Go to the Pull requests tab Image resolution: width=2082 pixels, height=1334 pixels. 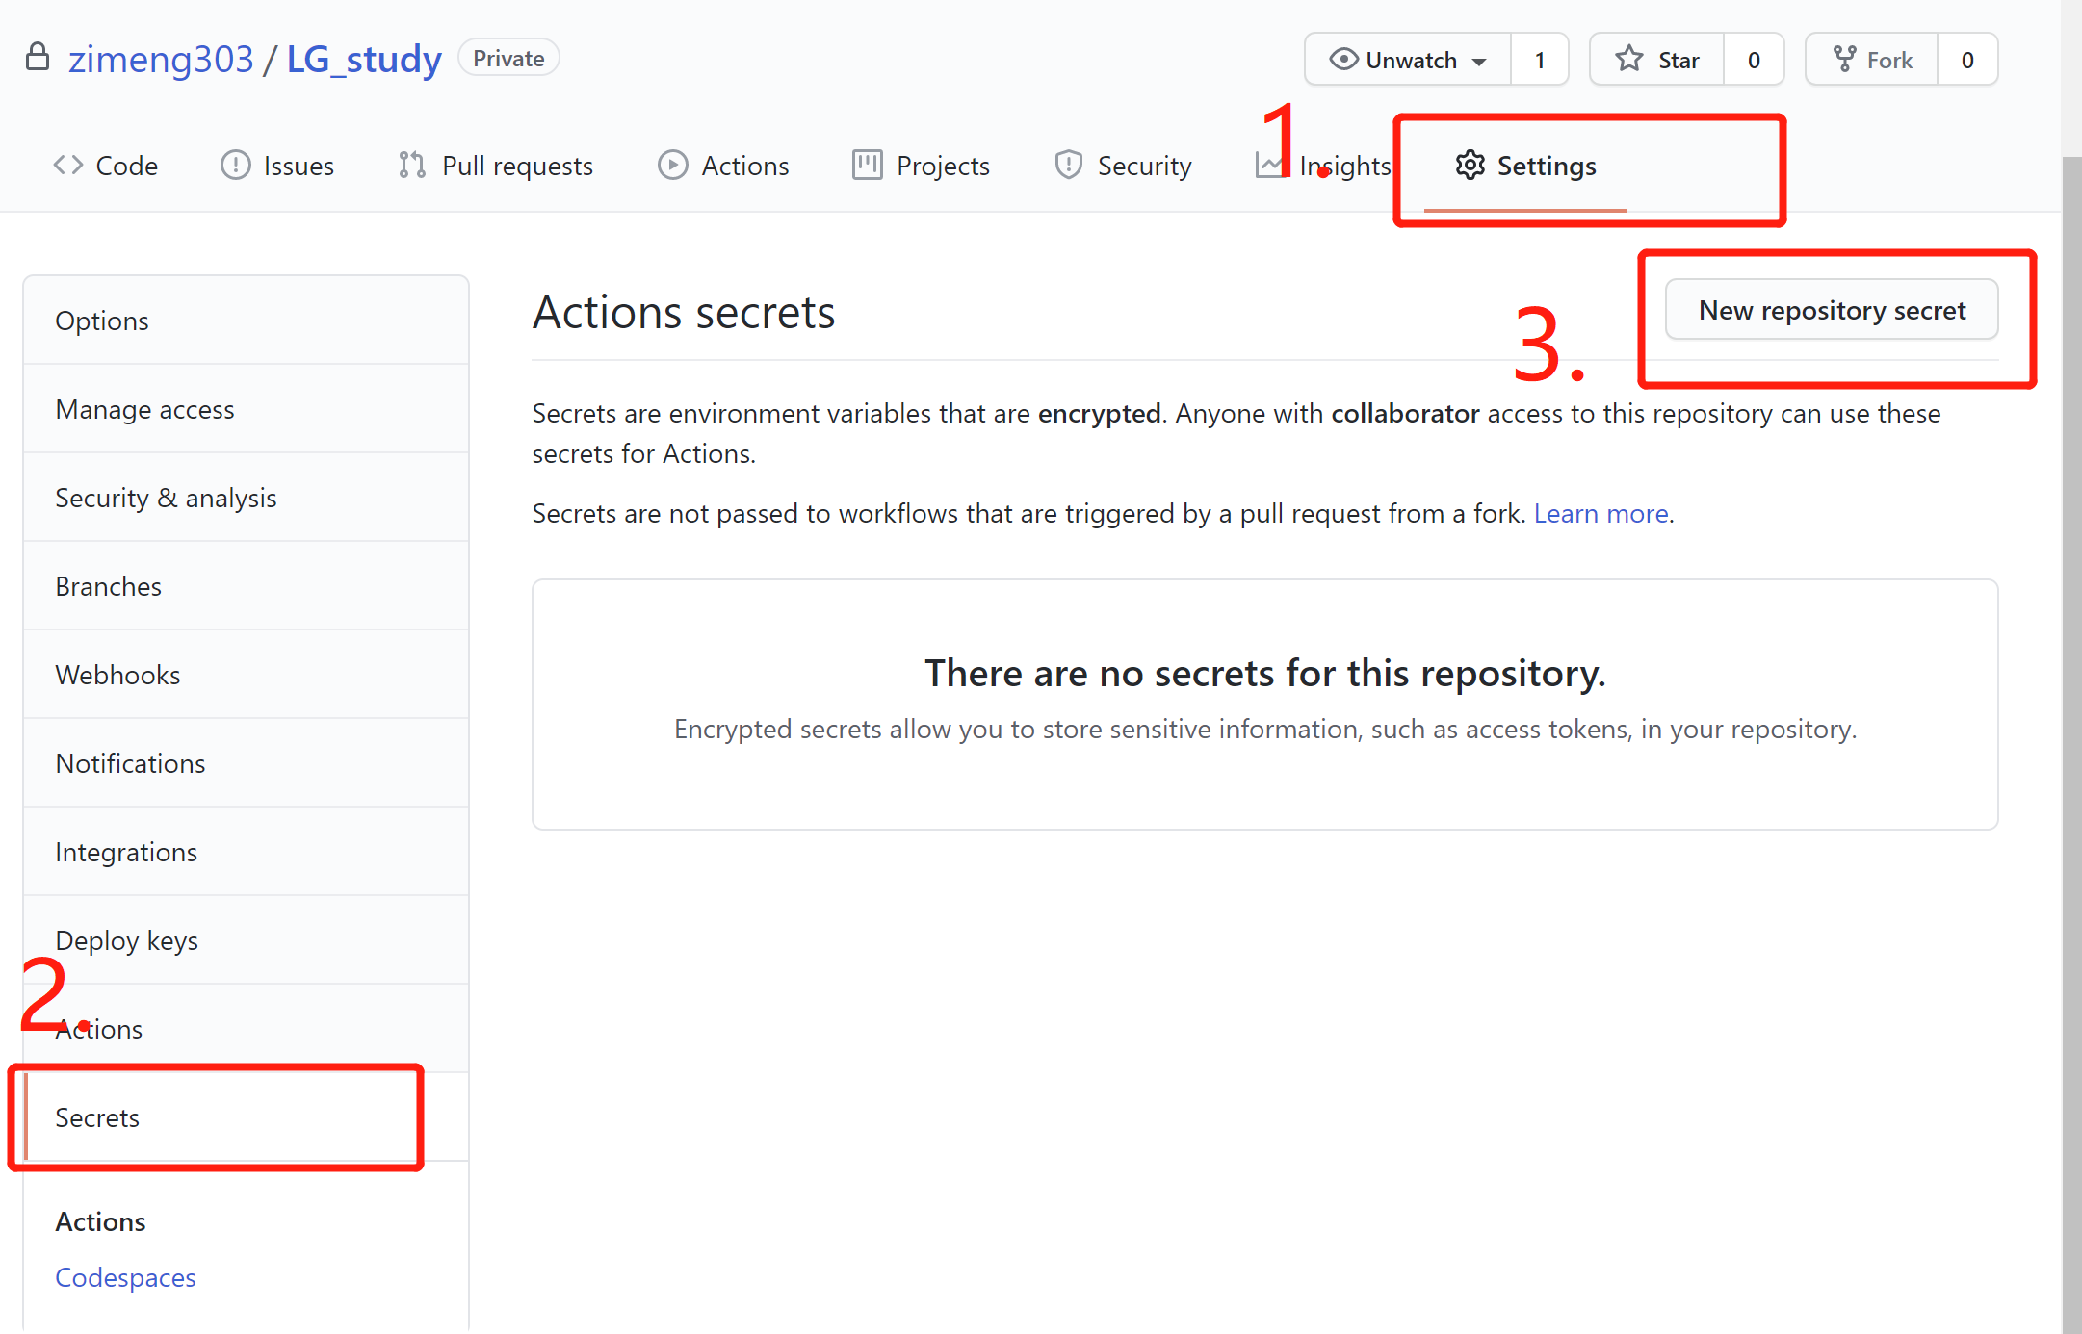click(496, 166)
